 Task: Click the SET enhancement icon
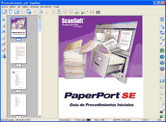tap(162, 19)
